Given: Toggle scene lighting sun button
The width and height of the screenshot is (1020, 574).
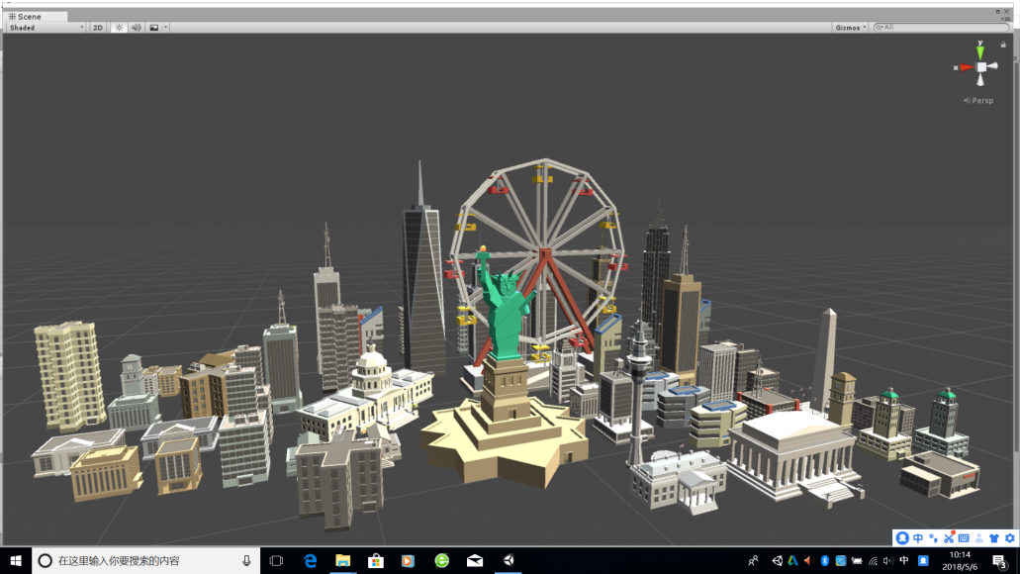Looking at the screenshot, I should [x=119, y=28].
